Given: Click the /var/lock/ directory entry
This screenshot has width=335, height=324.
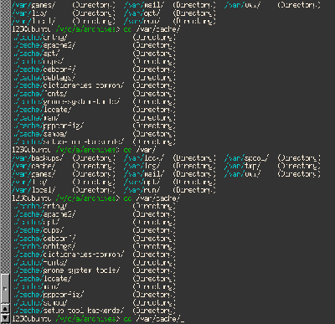Looking at the screenshot, I should [x=144, y=158].
